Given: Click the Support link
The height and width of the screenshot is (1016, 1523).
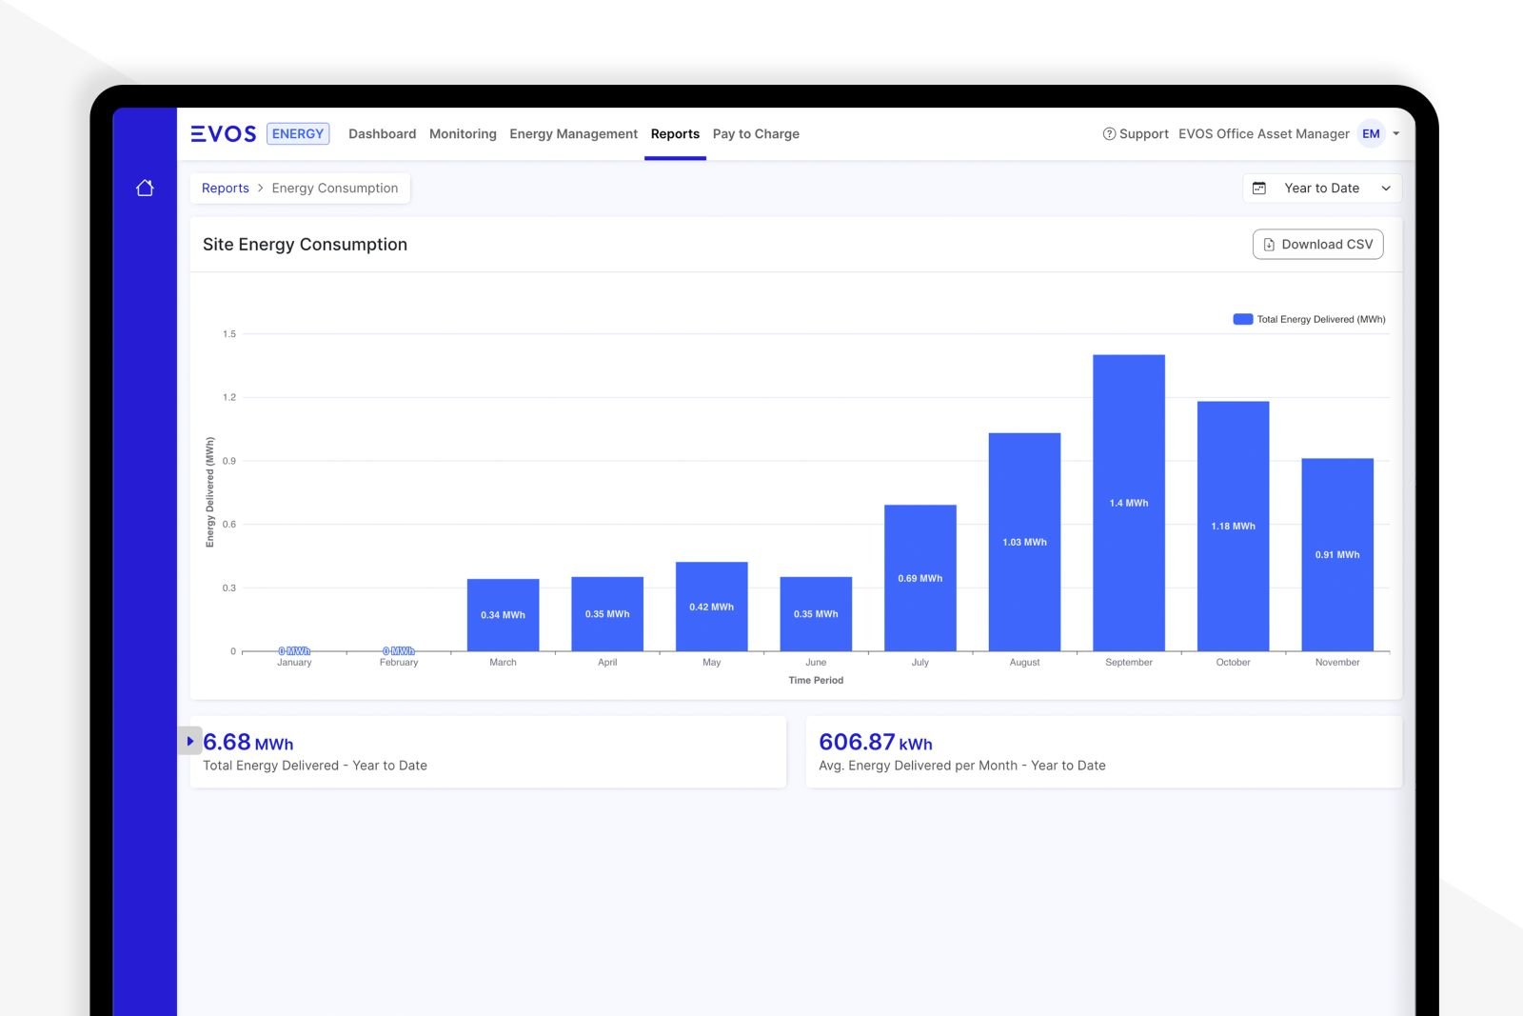Looking at the screenshot, I should [1143, 134].
